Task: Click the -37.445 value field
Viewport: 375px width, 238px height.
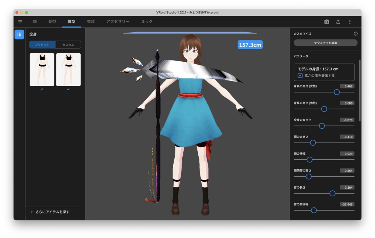Action: pyautogui.click(x=347, y=204)
